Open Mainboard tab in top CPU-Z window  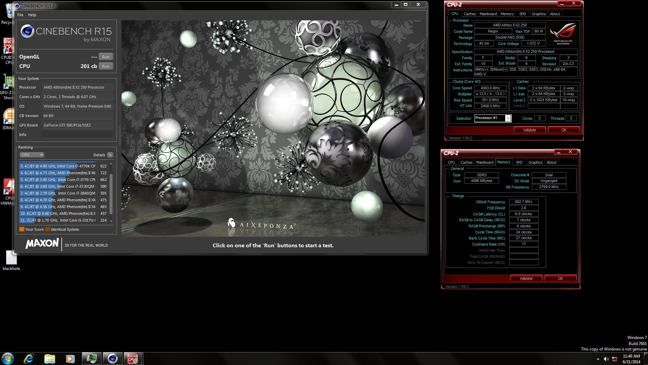(x=488, y=14)
